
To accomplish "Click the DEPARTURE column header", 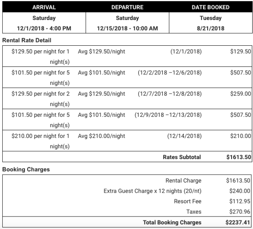I will pos(127,7).
